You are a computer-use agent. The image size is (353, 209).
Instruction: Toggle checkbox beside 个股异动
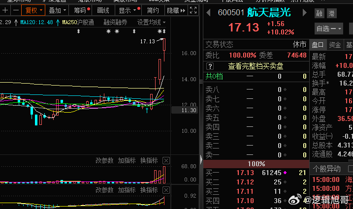click(x=351, y=169)
